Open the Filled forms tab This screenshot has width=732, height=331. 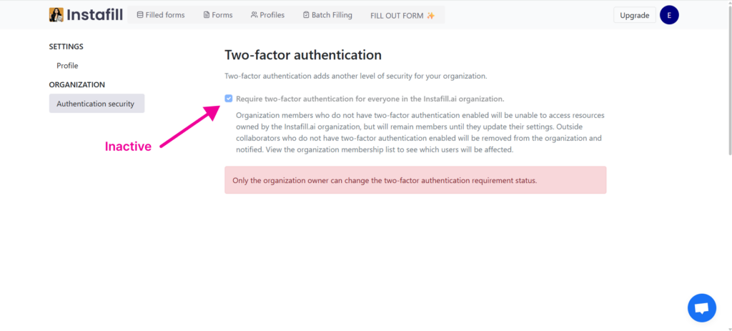tap(160, 15)
